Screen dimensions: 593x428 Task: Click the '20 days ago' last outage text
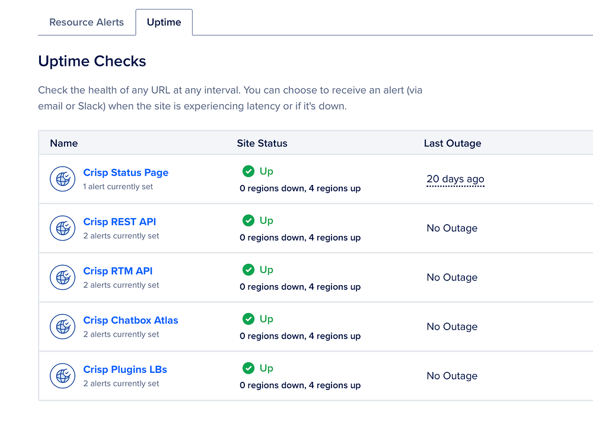click(455, 179)
